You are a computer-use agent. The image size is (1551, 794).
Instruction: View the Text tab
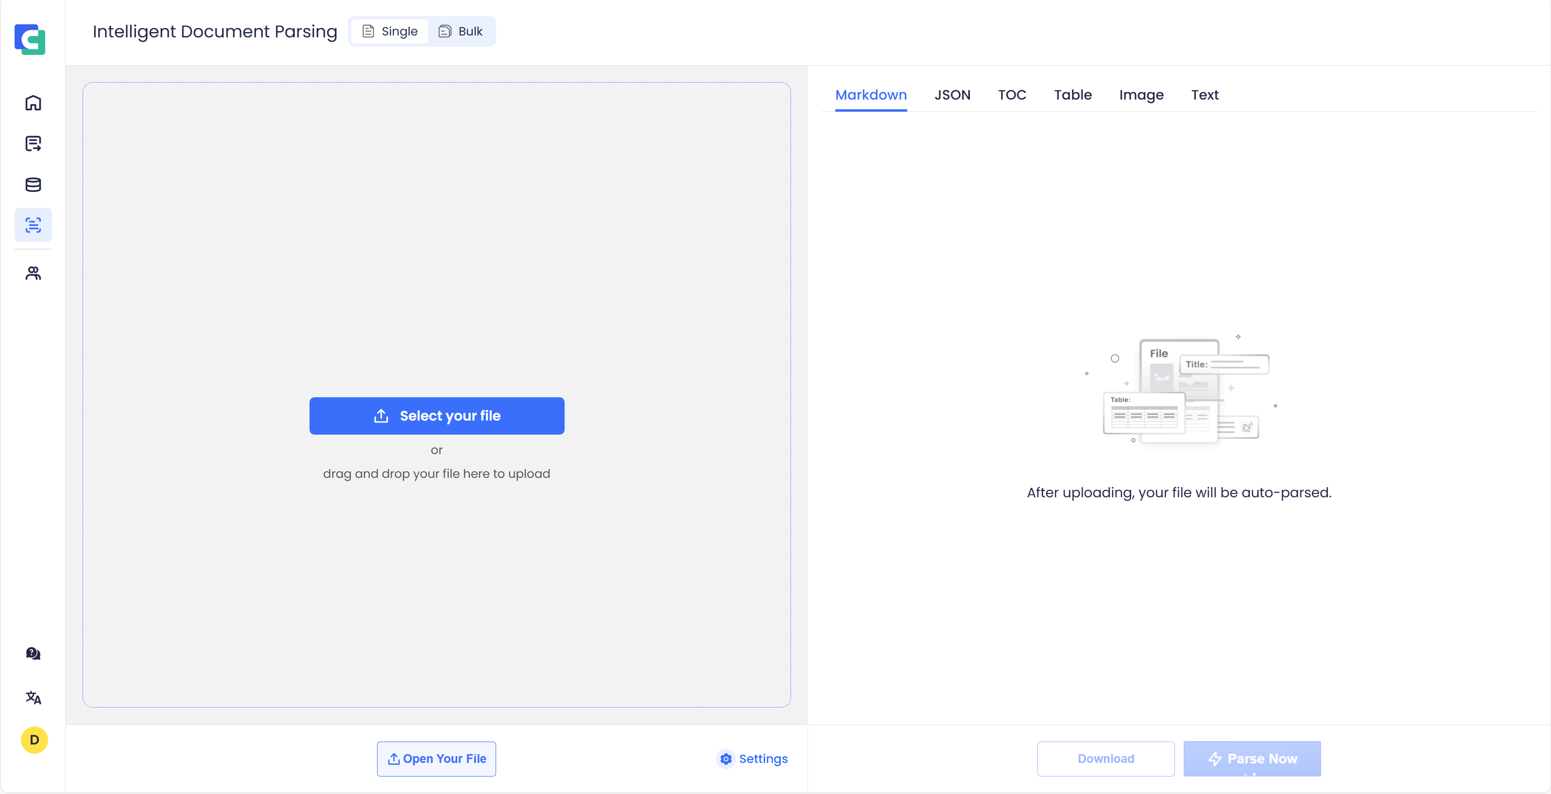click(x=1204, y=95)
